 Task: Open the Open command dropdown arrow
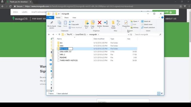pos(138,21)
